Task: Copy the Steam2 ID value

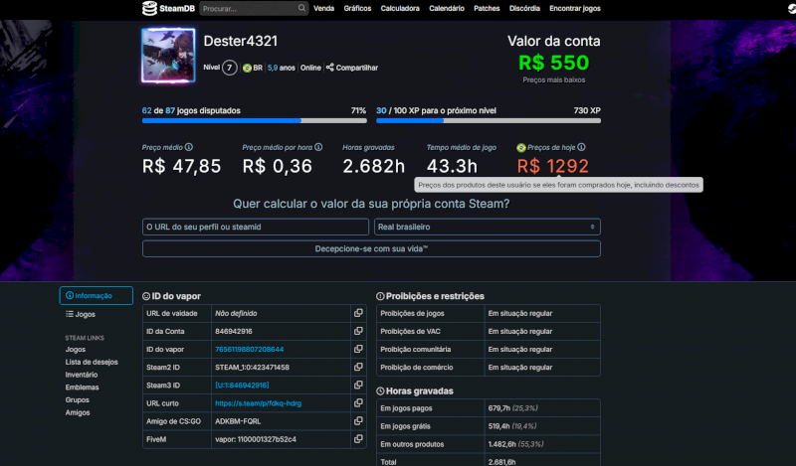Action: point(358,367)
